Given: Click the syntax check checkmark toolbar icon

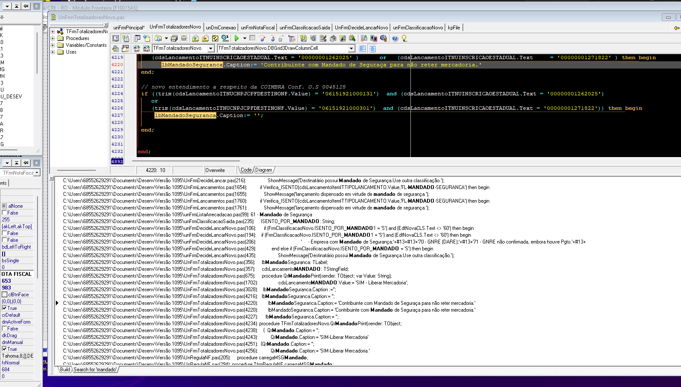Looking at the screenshot, I should (215, 38).
